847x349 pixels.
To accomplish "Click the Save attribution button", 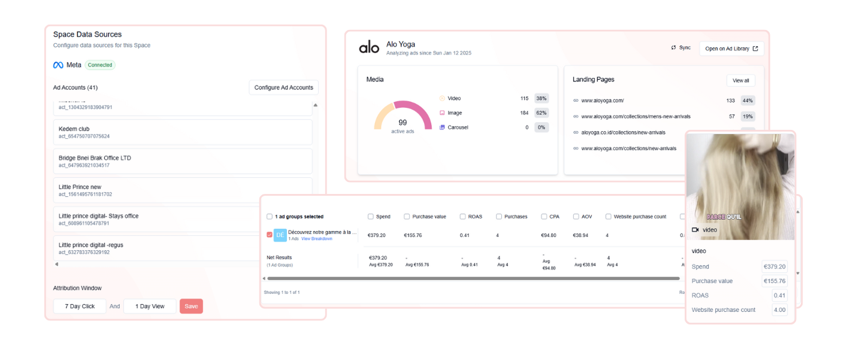I will [x=191, y=306].
